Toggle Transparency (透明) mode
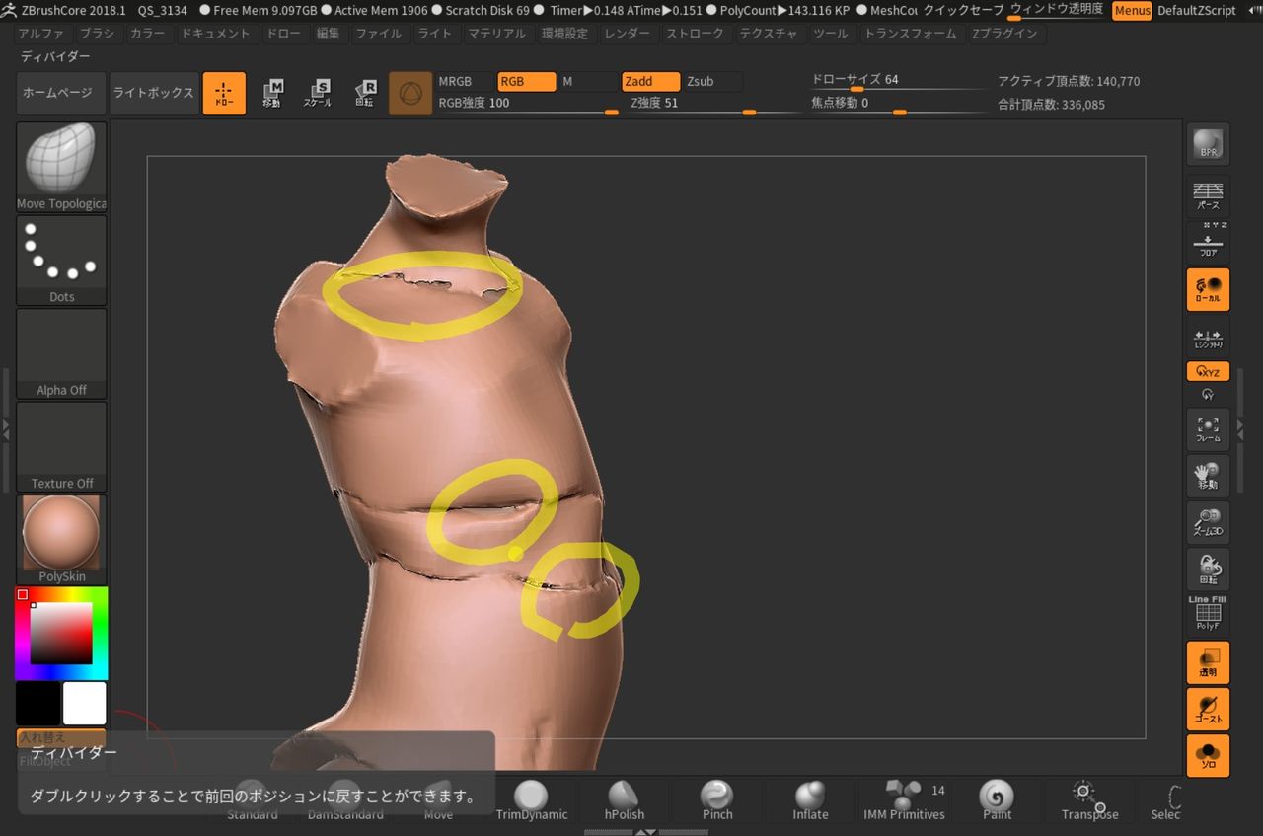 [x=1208, y=662]
